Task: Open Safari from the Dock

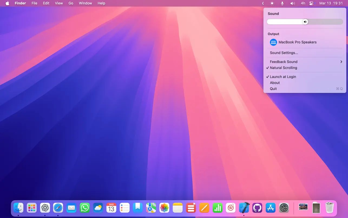Action: tap(58, 208)
